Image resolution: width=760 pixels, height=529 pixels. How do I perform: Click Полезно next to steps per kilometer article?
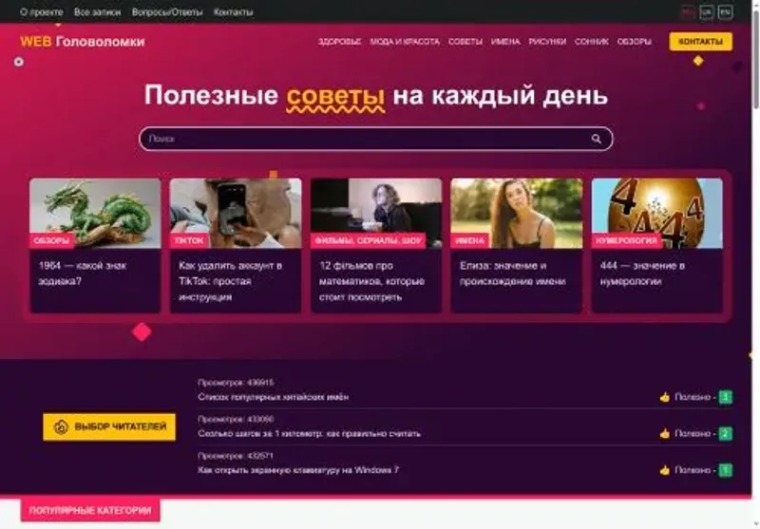(693, 434)
